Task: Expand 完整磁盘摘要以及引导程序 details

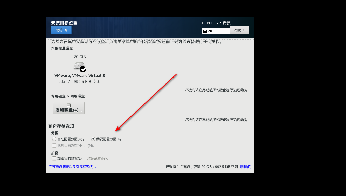Action: pos(73,167)
